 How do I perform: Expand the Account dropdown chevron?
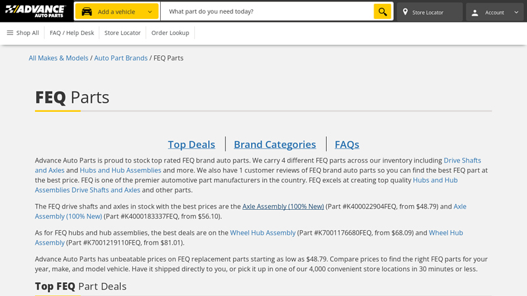click(516, 12)
